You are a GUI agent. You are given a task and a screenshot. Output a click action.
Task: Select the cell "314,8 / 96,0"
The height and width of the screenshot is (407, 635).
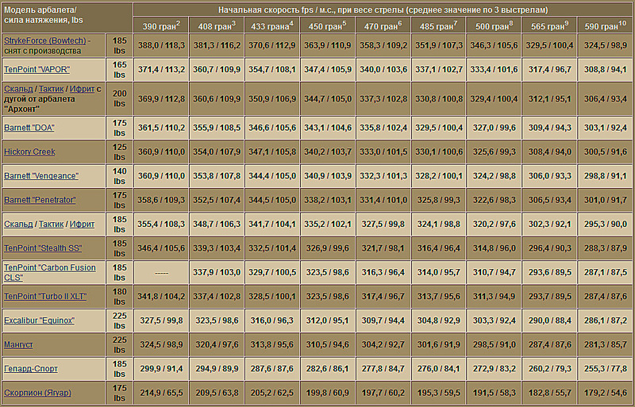coord(494,248)
